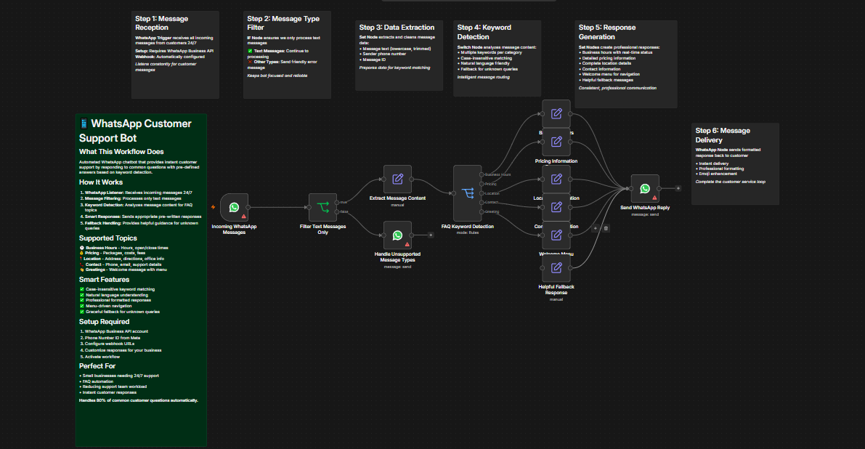Select the FAQ Keyword Detection switch node

point(467,193)
